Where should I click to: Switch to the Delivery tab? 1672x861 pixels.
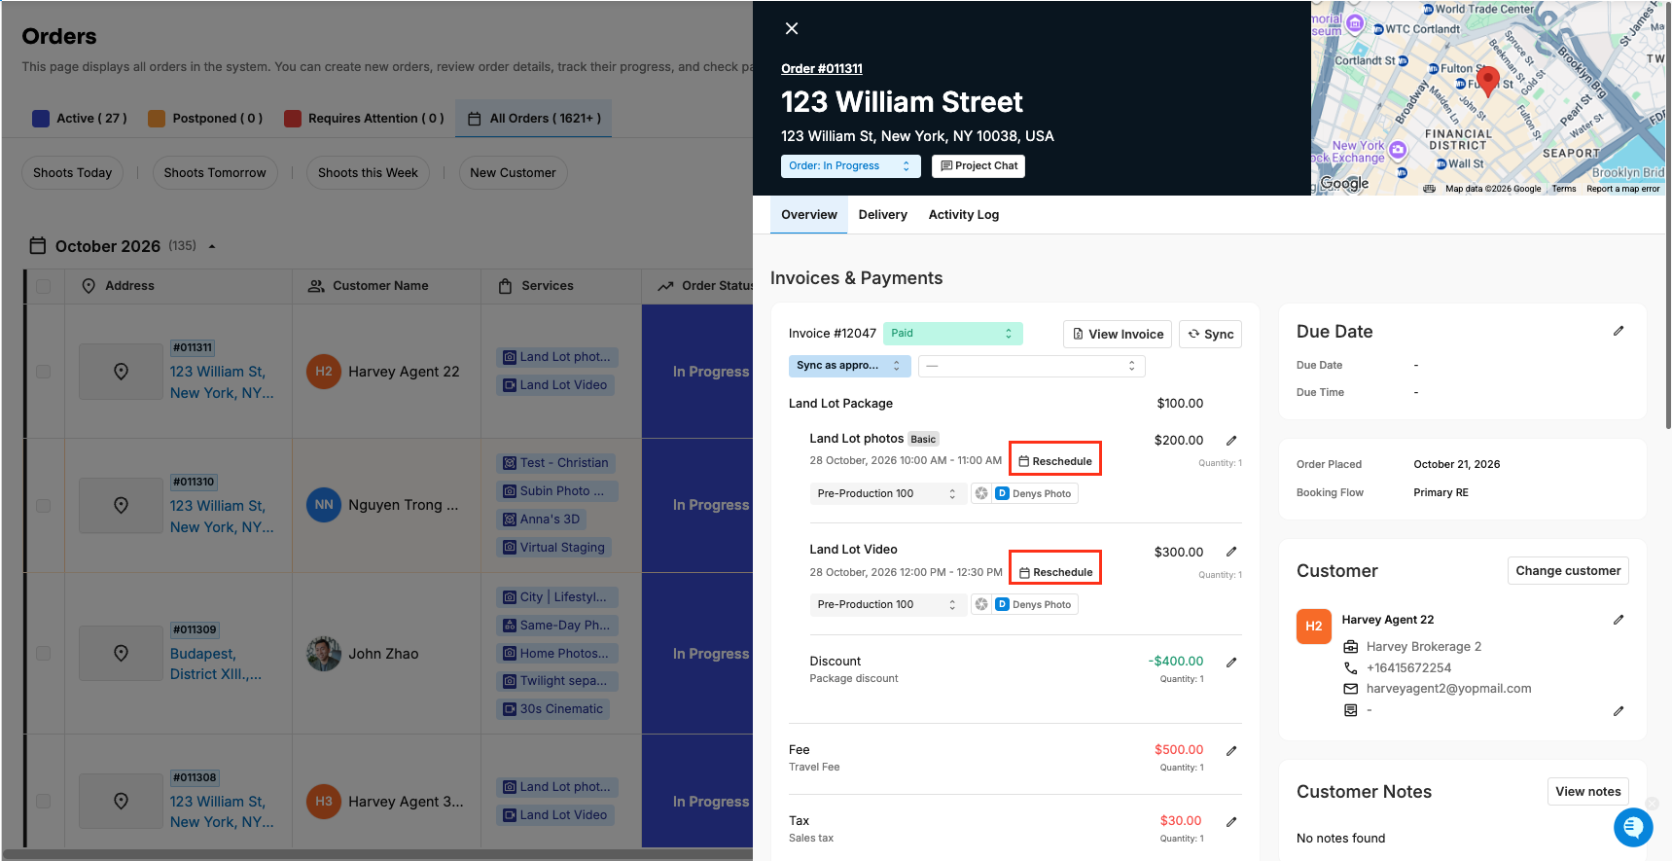[882, 215]
